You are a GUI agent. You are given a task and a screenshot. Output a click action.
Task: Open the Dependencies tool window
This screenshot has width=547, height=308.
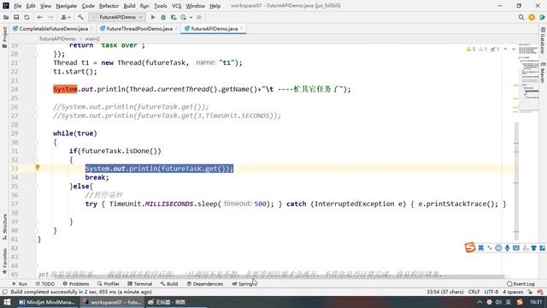[x=205, y=284]
